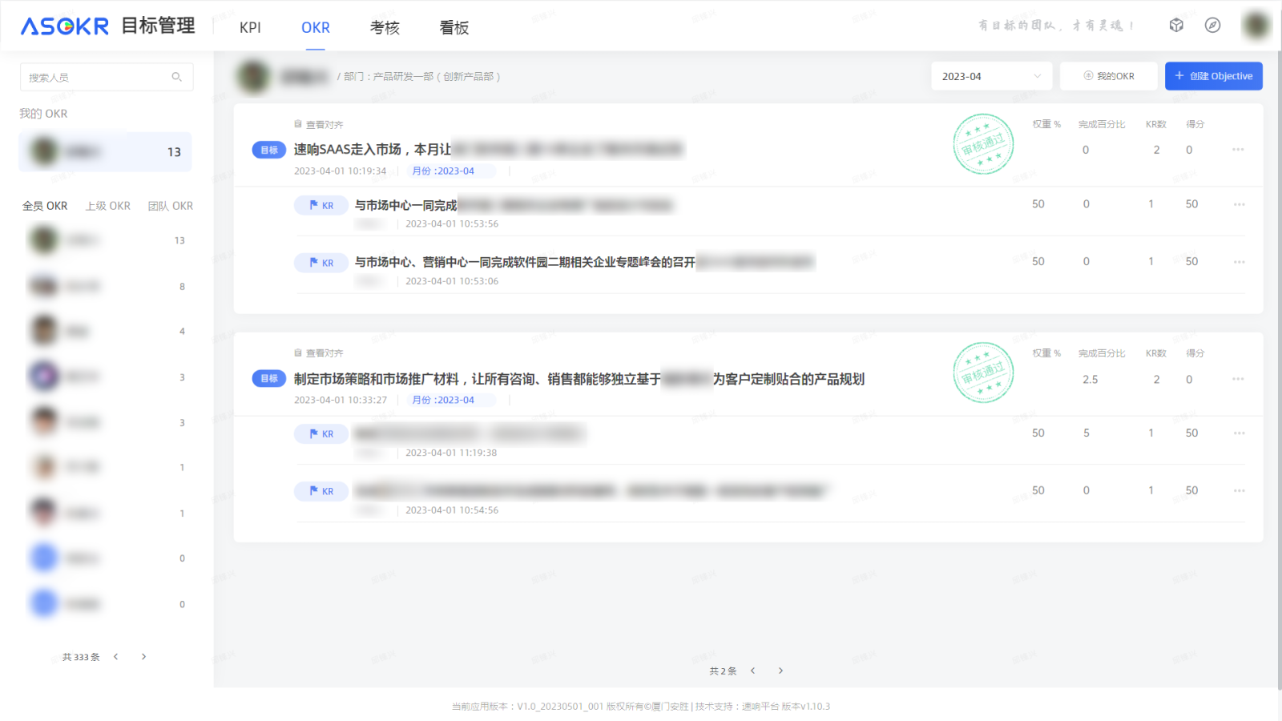The image size is (1282, 721).
Task: Click the user avatar in top right
Action: (x=1256, y=25)
